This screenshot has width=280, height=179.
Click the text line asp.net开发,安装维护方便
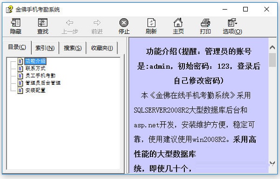[180, 125]
